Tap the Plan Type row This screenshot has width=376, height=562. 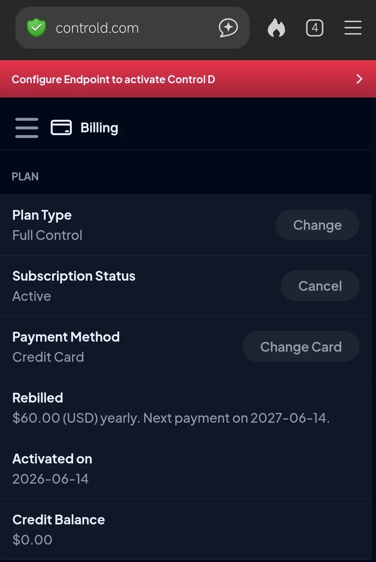point(186,225)
